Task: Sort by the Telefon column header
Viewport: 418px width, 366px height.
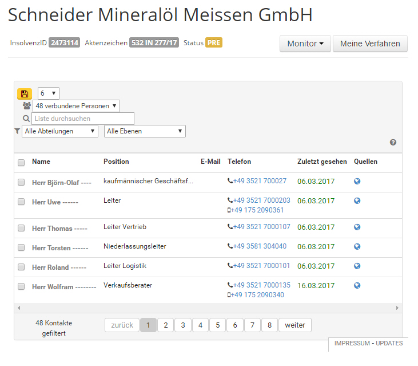Action: [239, 162]
